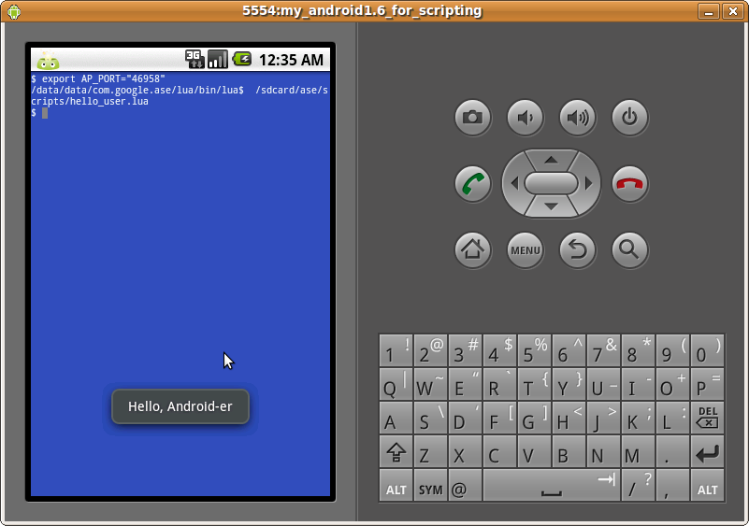Click the 3G data status icon
This screenshot has width=749, height=526.
pos(194,60)
